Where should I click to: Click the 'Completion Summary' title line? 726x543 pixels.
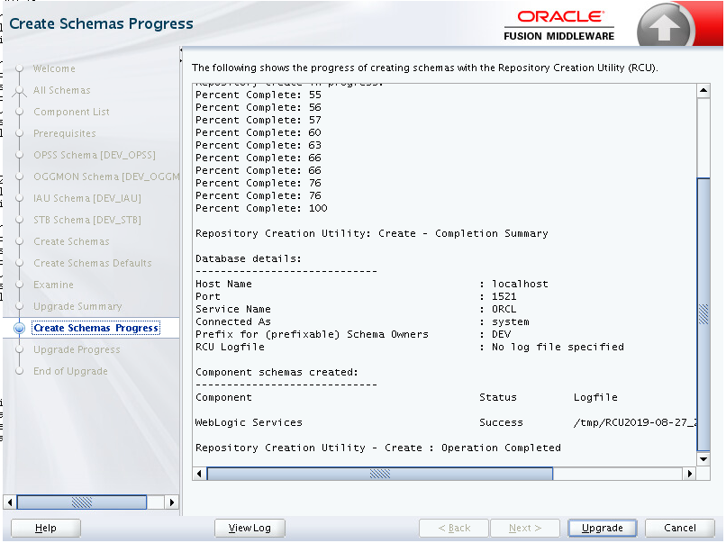click(371, 233)
